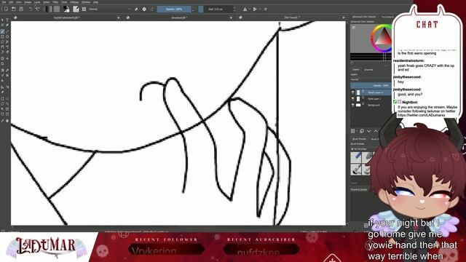Reload the original brush preset

pos(152,9)
